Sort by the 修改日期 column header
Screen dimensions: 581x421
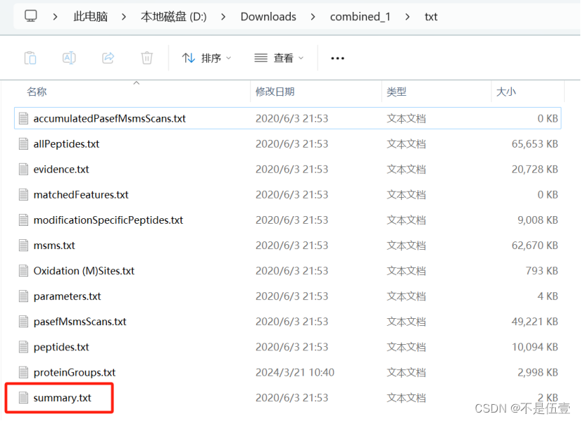coord(275,92)
